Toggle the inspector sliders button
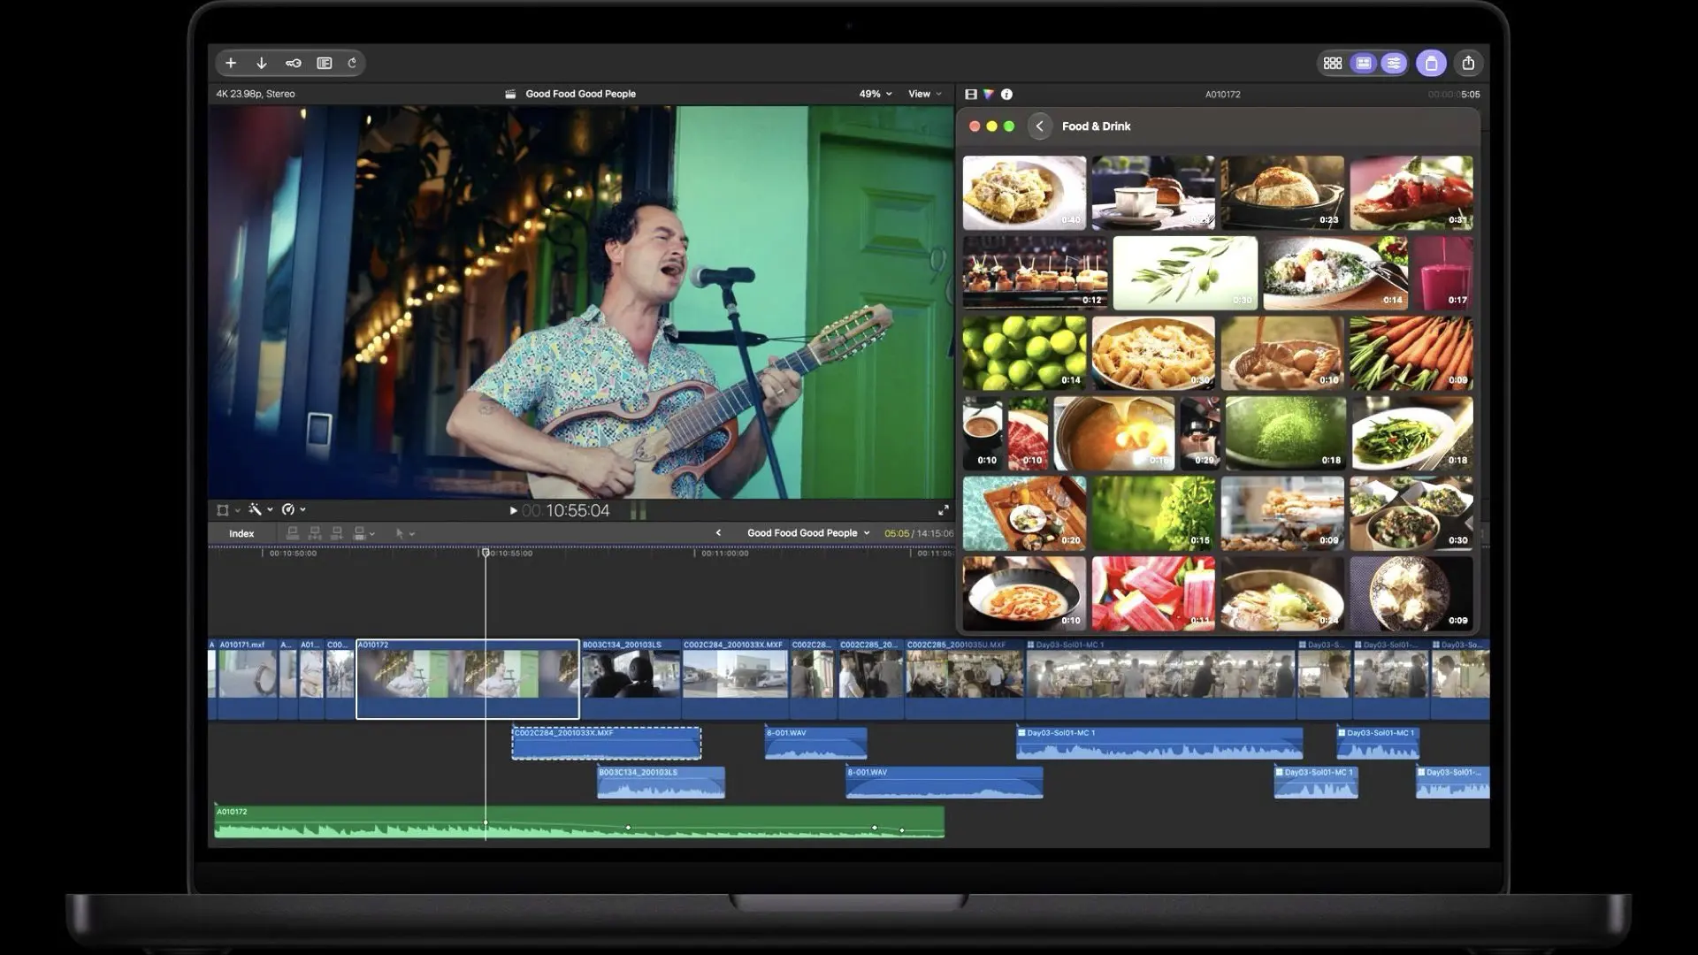This screenshot has width=1698, height=955. [1394, 63]
